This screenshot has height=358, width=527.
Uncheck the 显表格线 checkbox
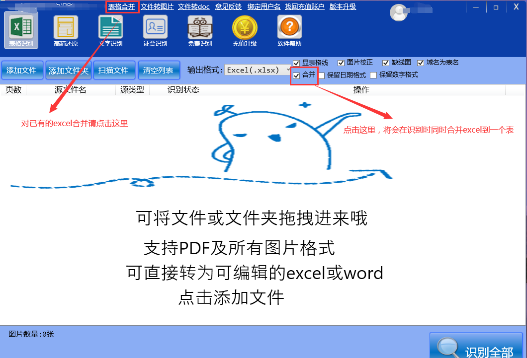tap(296, 63)
